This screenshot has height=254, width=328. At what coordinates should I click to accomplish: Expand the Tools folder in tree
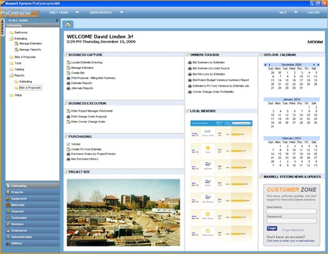pyautogui.click(x=12, y=63)
